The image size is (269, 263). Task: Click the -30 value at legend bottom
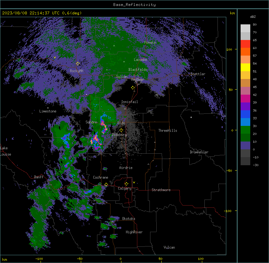click(x=256, y=165)
